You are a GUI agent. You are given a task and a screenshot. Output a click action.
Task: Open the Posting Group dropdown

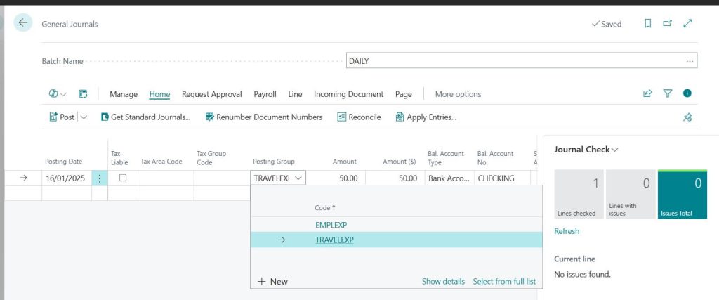click(298, 178)
